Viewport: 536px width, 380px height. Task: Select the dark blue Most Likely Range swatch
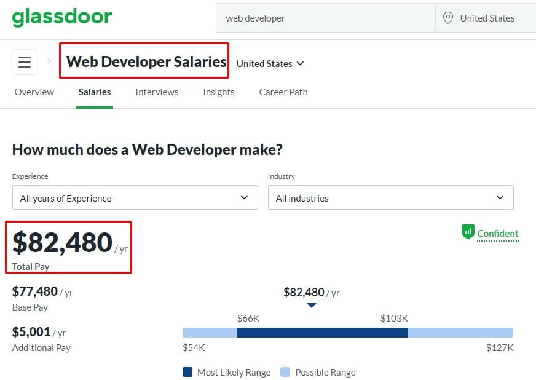click(187, 372)
